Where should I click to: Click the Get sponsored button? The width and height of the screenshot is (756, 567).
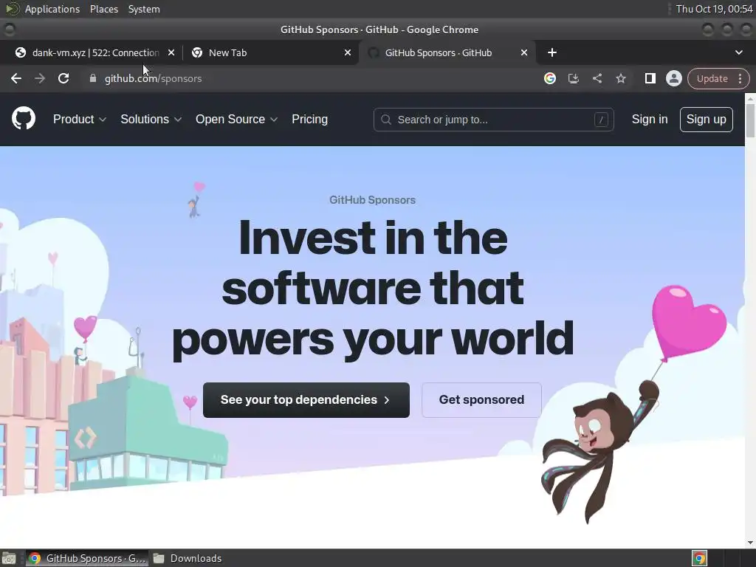[x=481, y=399]
